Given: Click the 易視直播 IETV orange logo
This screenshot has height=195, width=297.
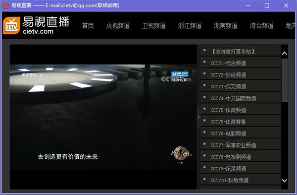Looking at the screenshot, I should coord(11,25).
